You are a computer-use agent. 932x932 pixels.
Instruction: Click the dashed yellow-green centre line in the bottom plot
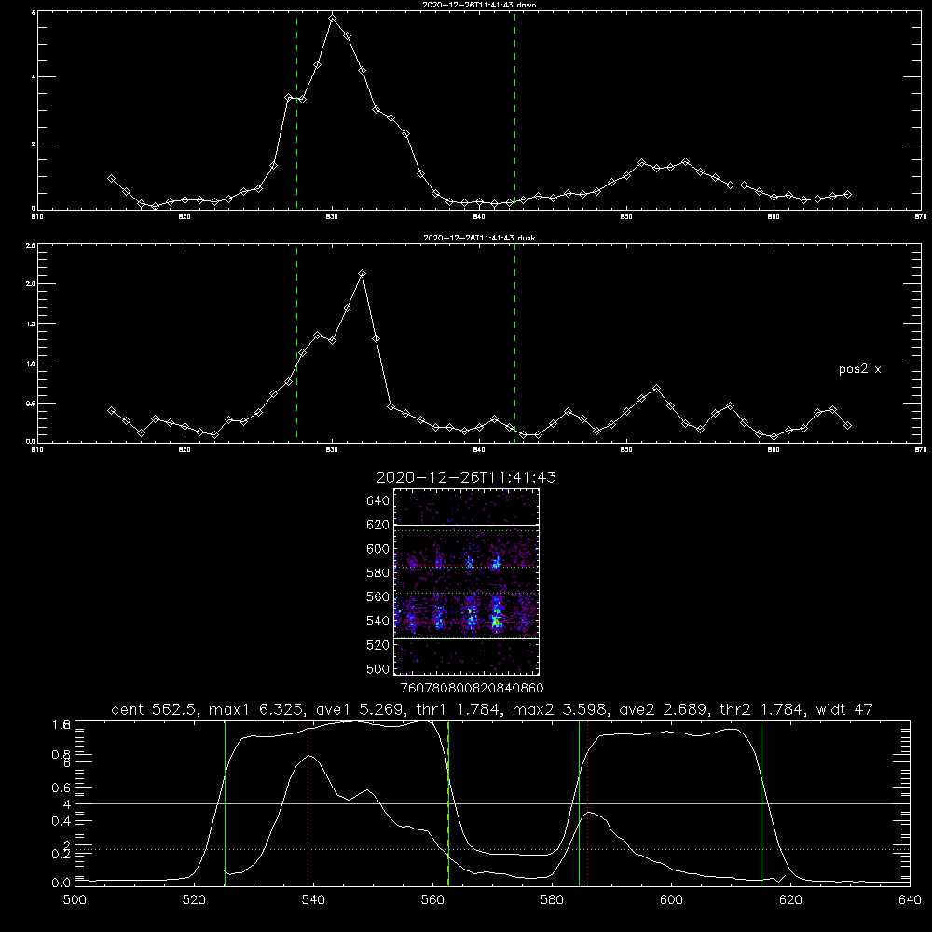tap(448, 803)
